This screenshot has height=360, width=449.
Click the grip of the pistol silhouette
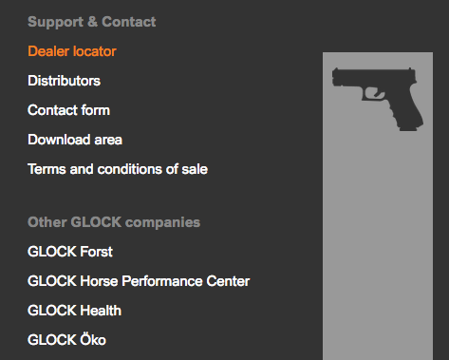point(406,109)
